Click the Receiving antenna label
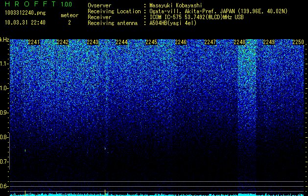308x196 pixels. (113, 23)
